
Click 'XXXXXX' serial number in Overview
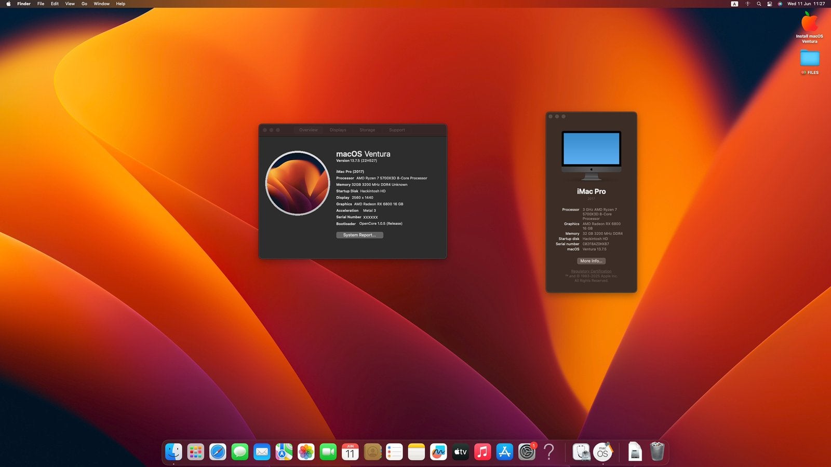point(370,217)
